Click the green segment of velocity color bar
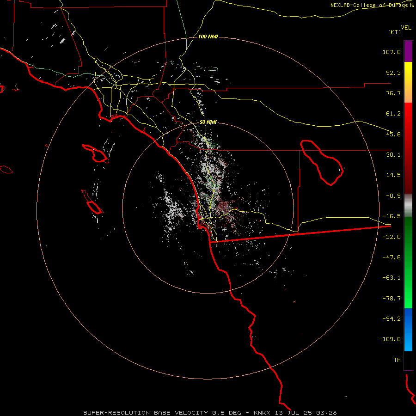416x416 pixels. 408,263
